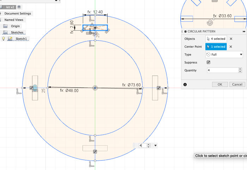
Task: Click the constraint glyph near Ø73.60 arrow
Action: click(x=139, y=92)
